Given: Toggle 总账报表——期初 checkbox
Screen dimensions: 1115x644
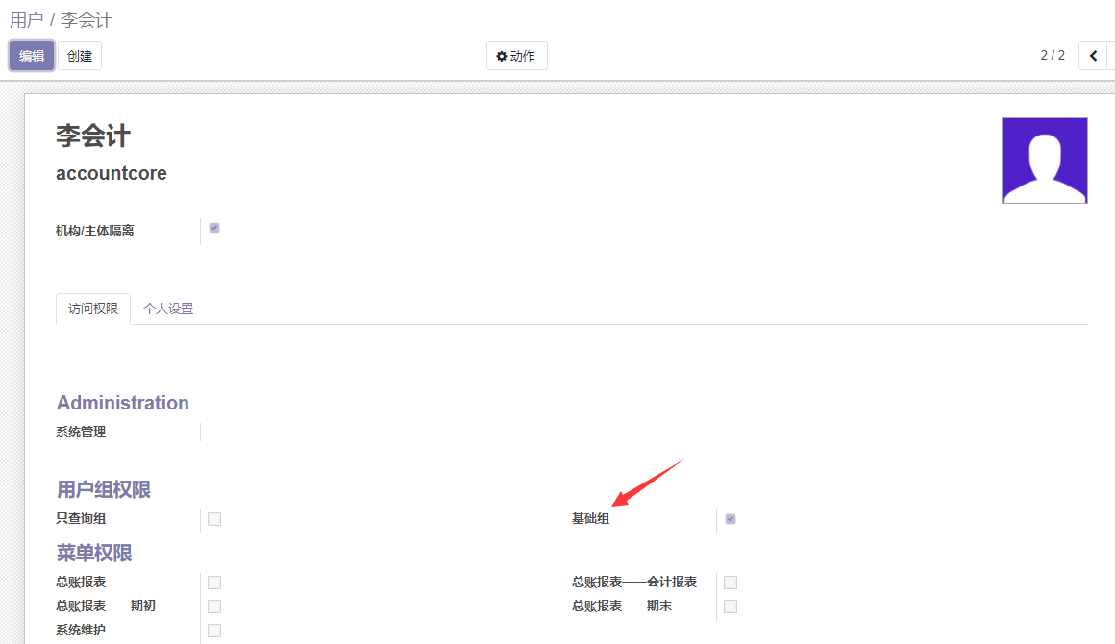Looking at the screenshot, I should [x=214, y=607].
